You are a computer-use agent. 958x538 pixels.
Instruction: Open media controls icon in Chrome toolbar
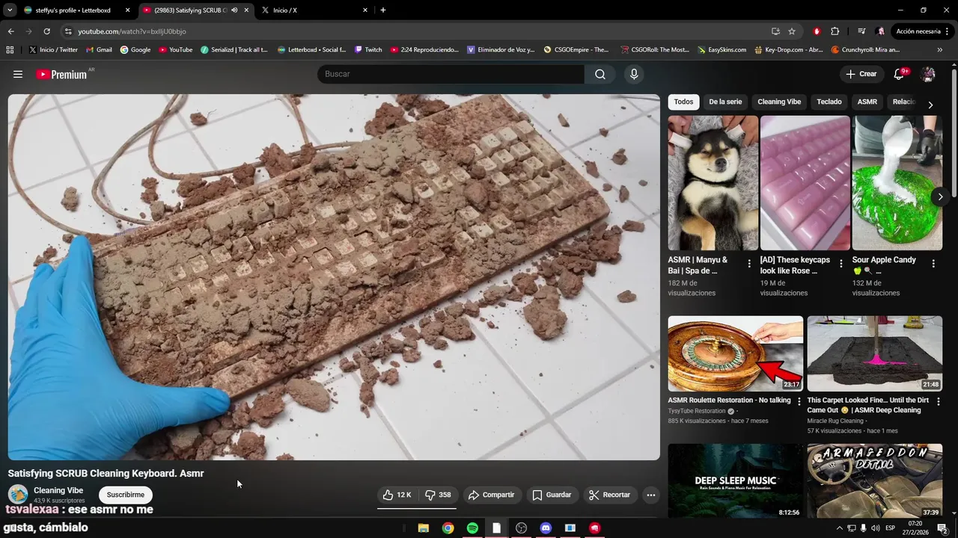point(861,31)
